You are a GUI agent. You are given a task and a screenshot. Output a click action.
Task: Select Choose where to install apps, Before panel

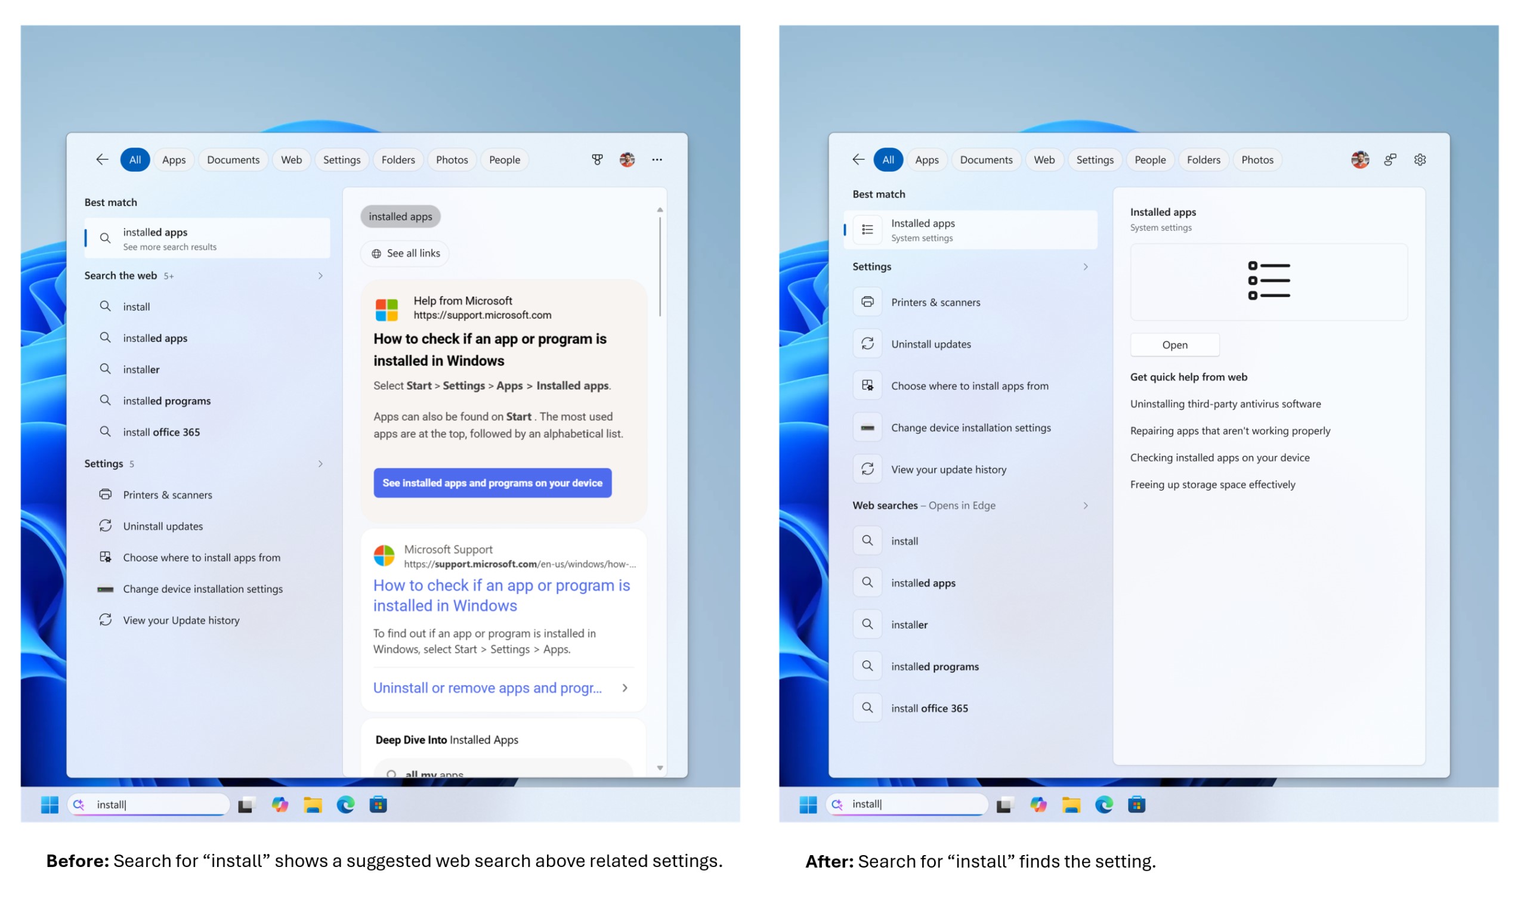(x=207, y=558)
